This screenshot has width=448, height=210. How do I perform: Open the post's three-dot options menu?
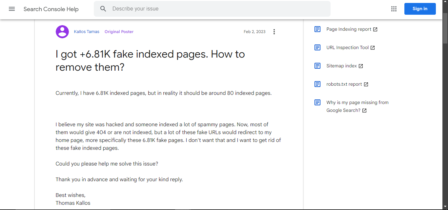pos(274,32)
